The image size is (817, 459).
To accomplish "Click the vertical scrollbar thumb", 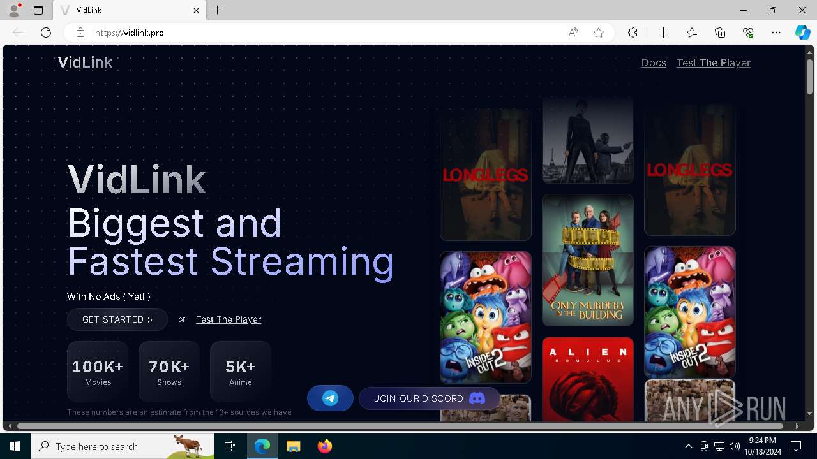I will [809, 76].
